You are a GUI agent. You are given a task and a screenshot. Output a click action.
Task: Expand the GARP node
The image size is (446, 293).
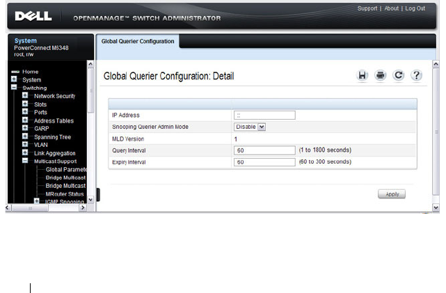(x=25, y=128)
